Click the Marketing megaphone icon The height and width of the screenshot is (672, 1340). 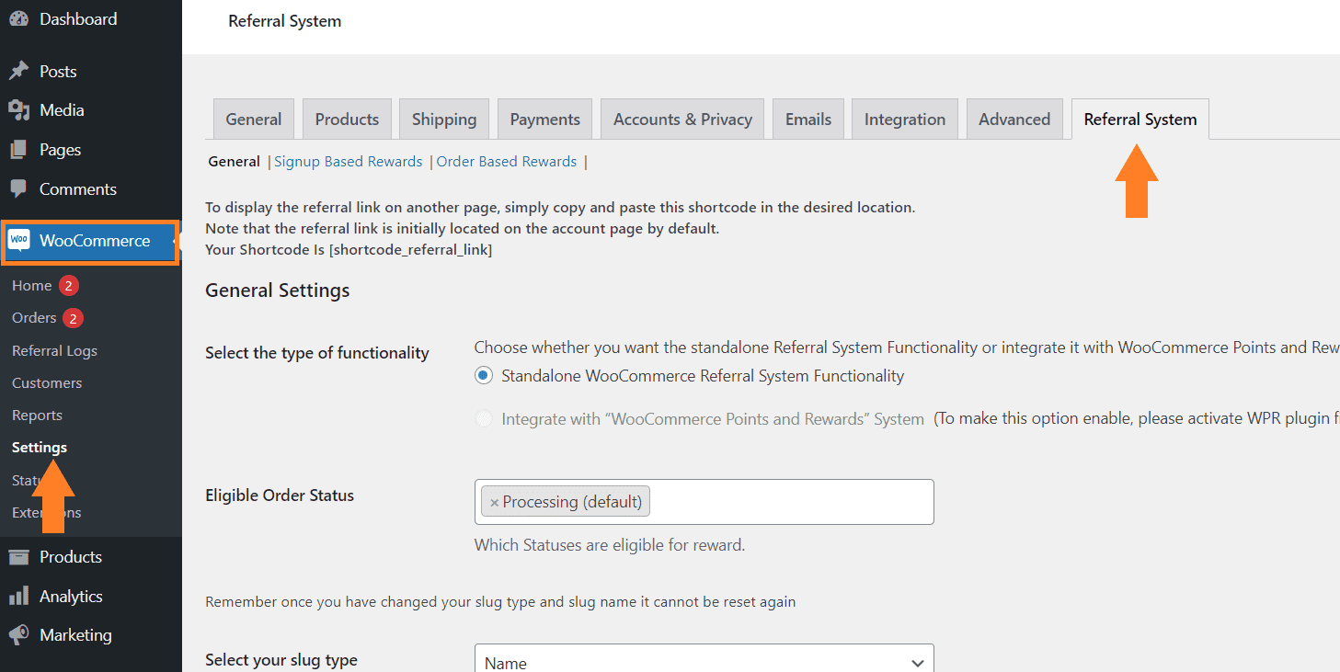tap(18, 635)
